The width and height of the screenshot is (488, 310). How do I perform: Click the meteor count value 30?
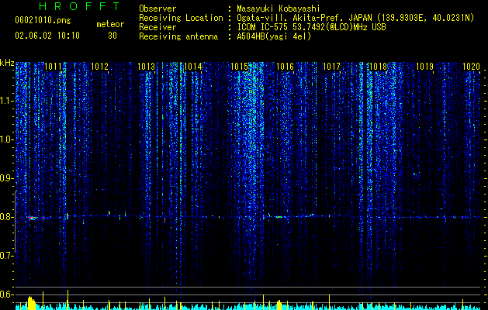pyautogui.click(x=112, y=36)
